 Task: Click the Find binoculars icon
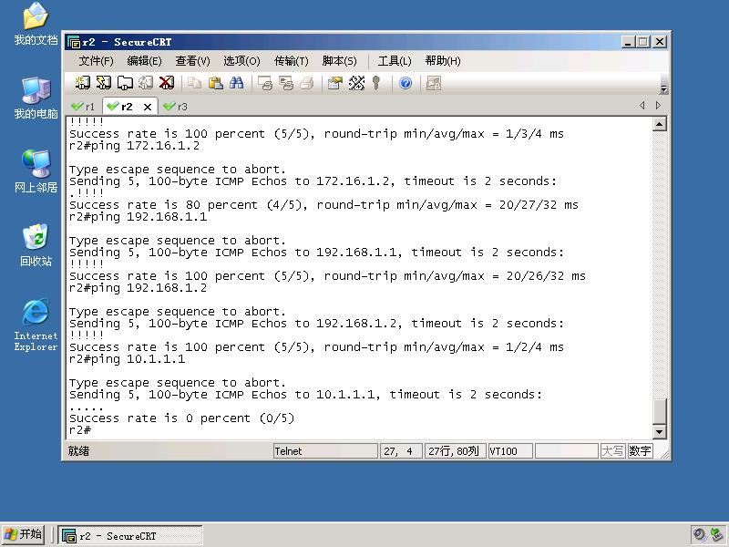pyautogui.click(x=236, y=83)
